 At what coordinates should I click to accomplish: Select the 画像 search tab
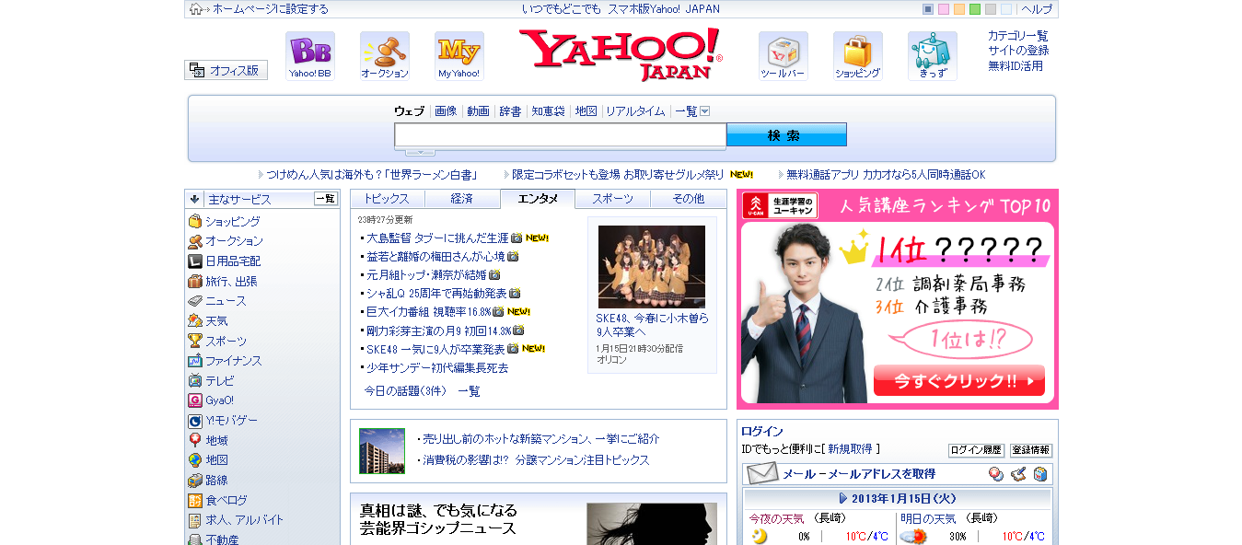click(446, 111)
